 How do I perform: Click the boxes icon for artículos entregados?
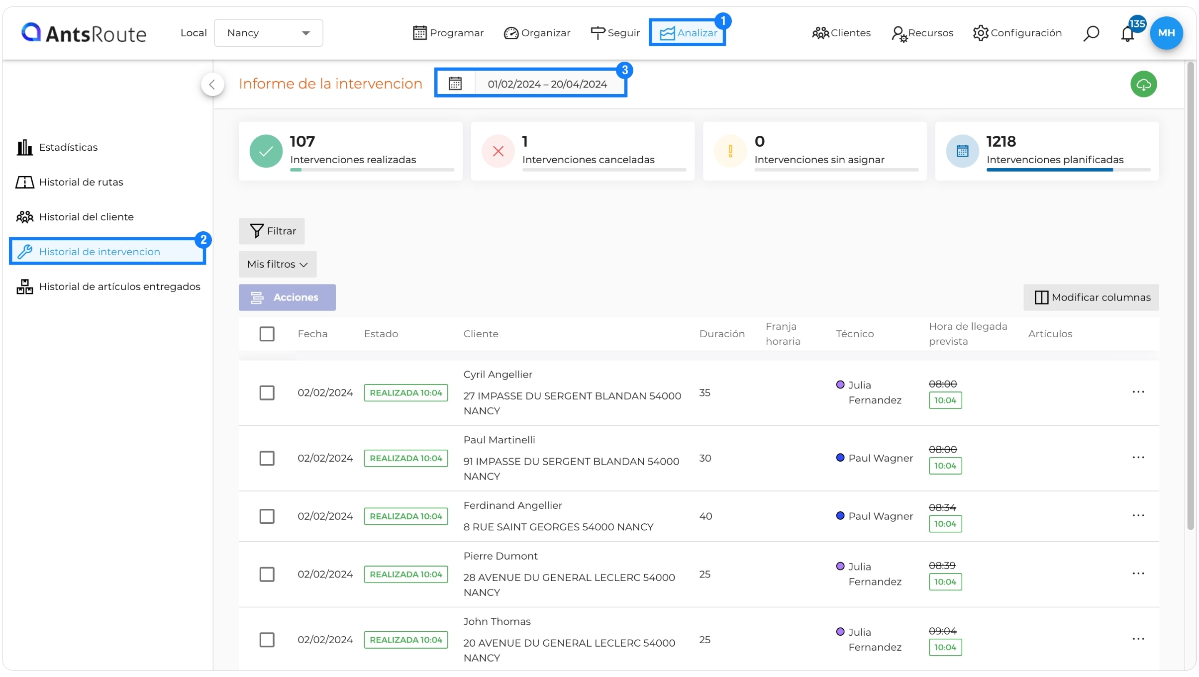coord(24,287)
